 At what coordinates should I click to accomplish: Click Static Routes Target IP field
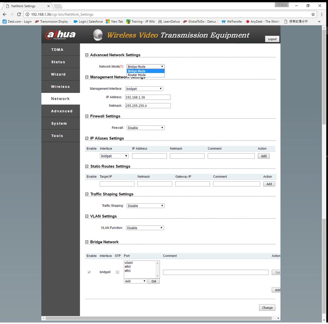coord(117,184)
